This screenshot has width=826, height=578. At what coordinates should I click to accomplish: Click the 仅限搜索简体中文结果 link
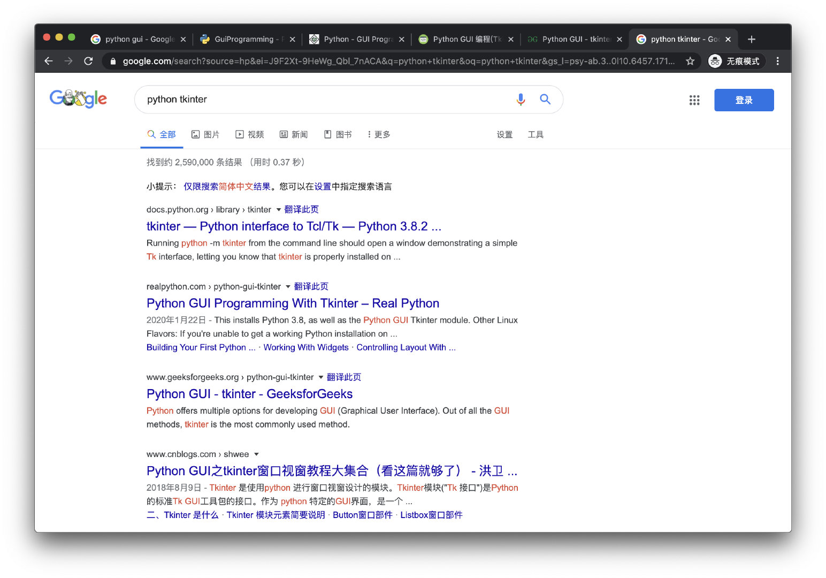pos(227,186)
